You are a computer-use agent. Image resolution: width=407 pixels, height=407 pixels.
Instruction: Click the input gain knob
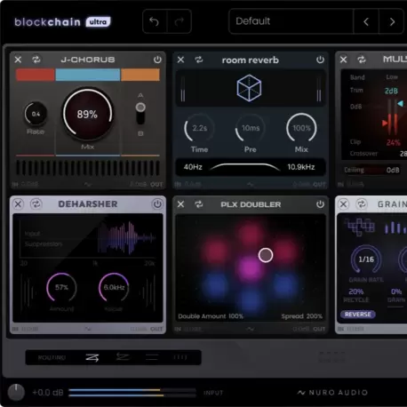tap(16, 392)
